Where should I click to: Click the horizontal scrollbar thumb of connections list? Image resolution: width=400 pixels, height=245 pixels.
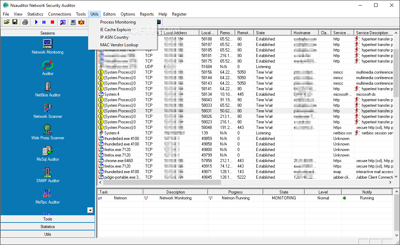pos(162,182)
